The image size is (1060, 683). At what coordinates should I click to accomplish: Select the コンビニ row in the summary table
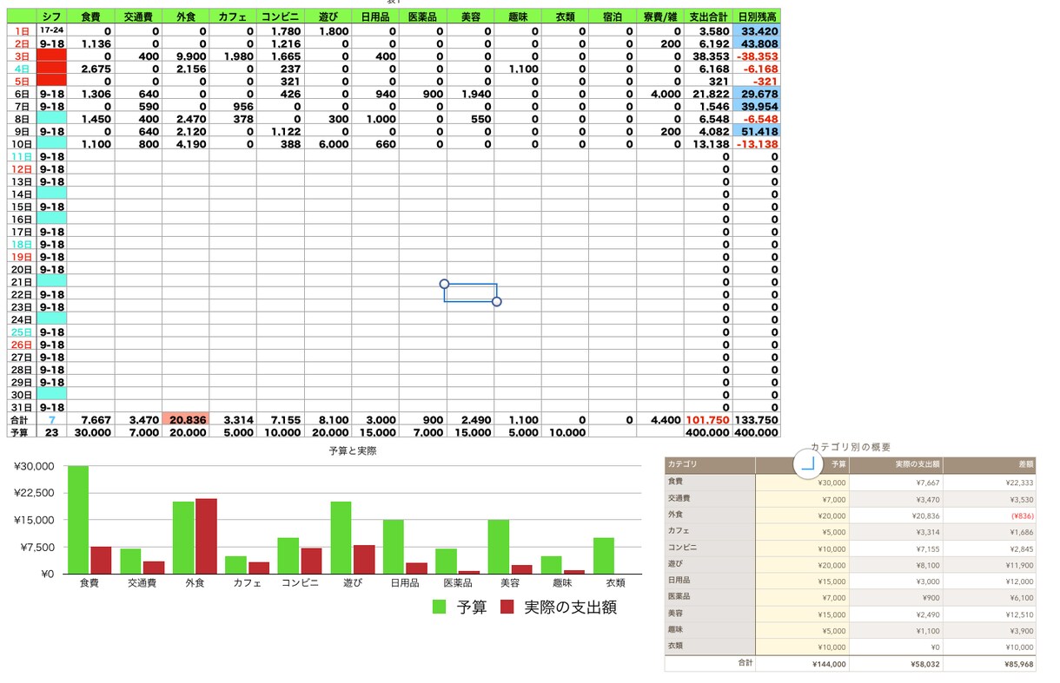(850, 548)
